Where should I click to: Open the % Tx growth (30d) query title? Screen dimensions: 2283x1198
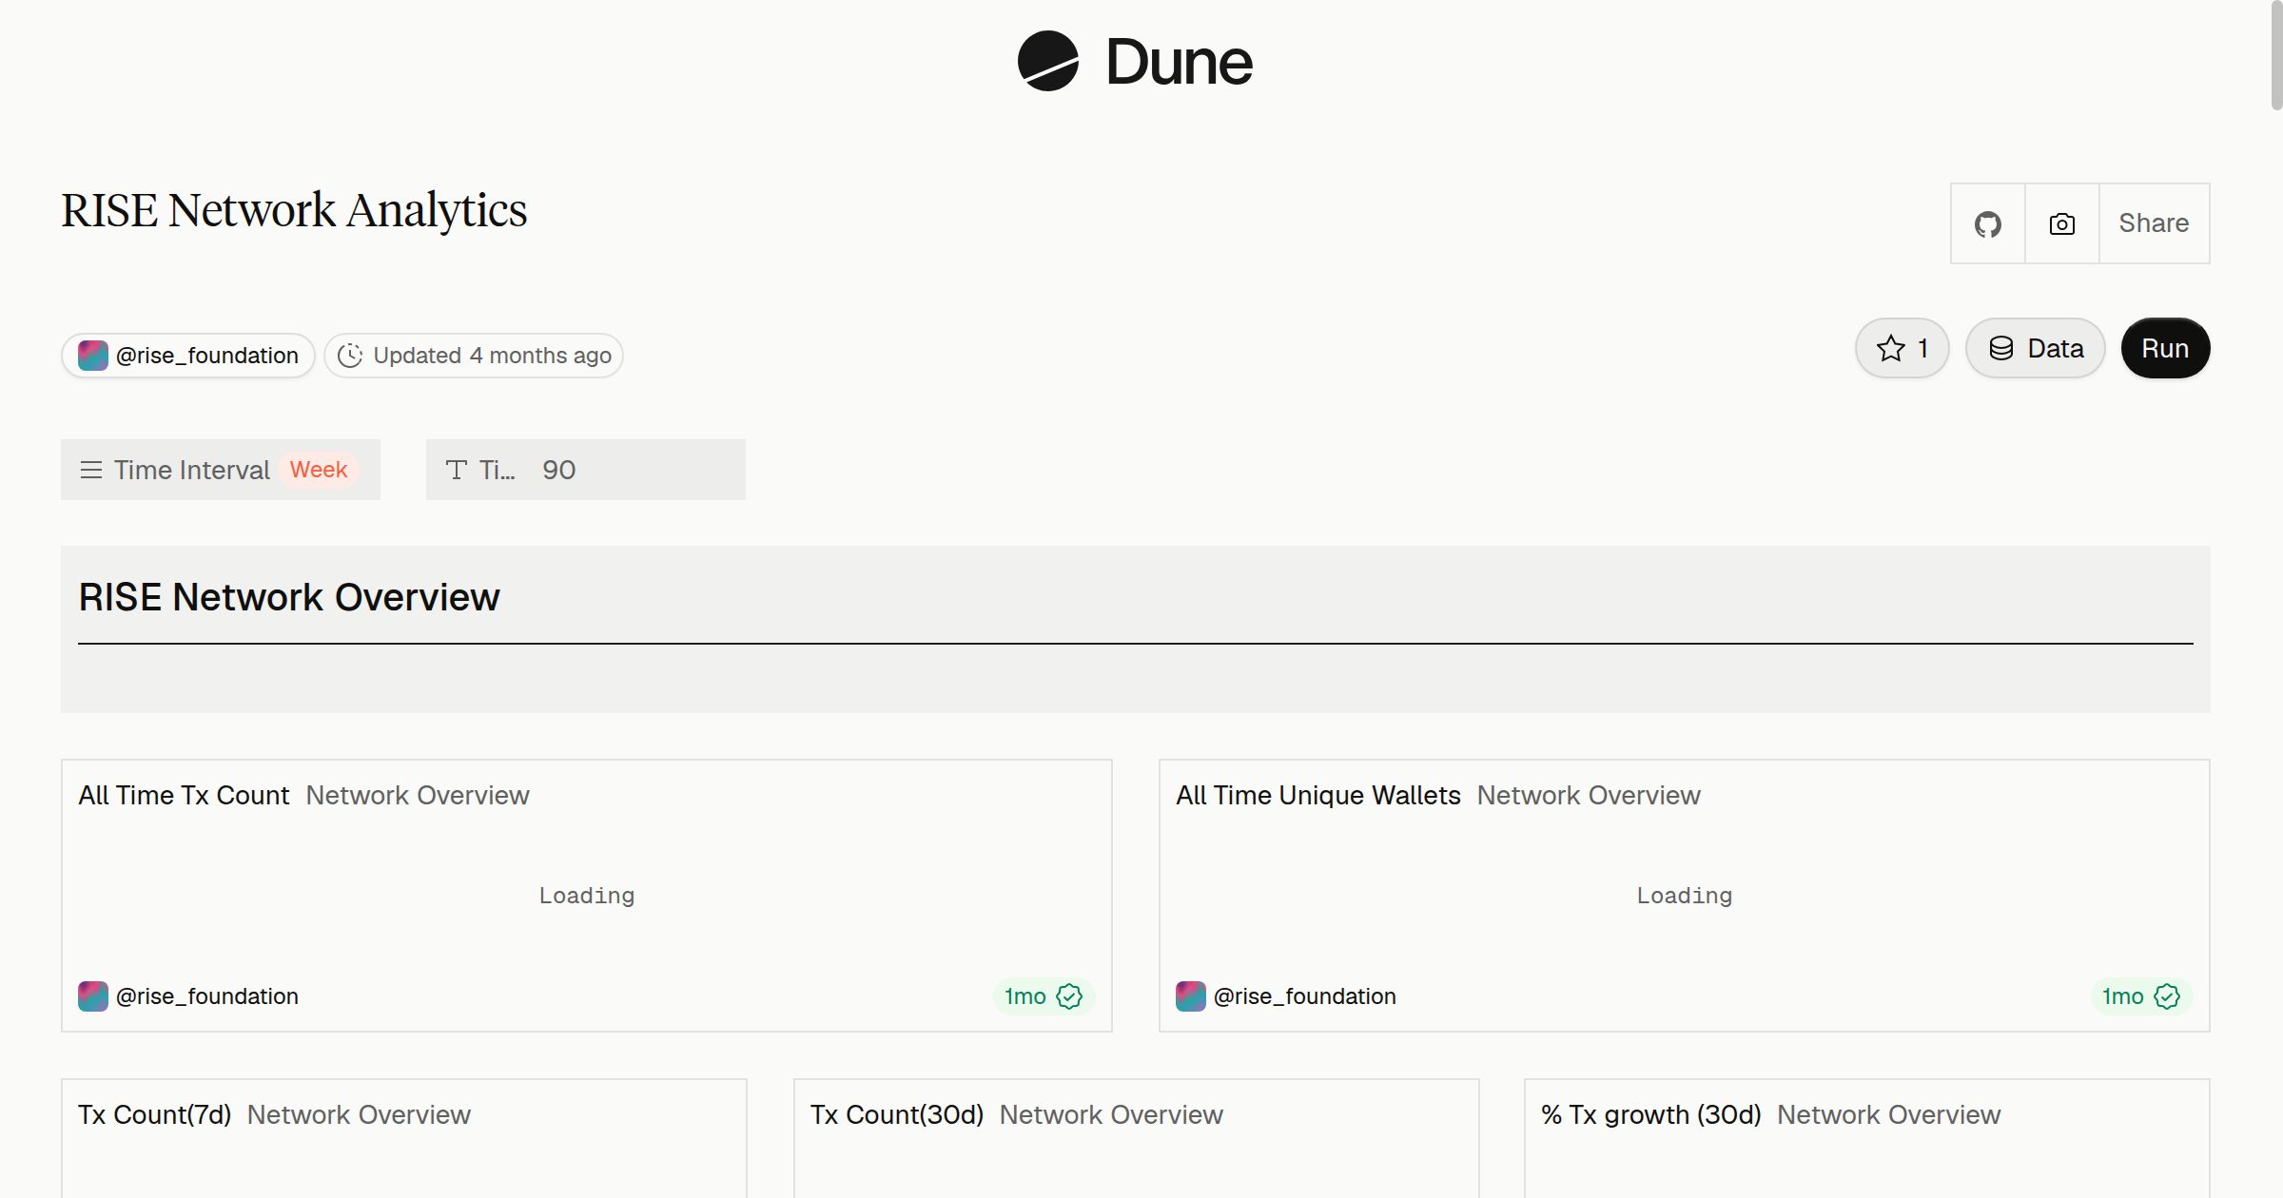[1651, 1114]
